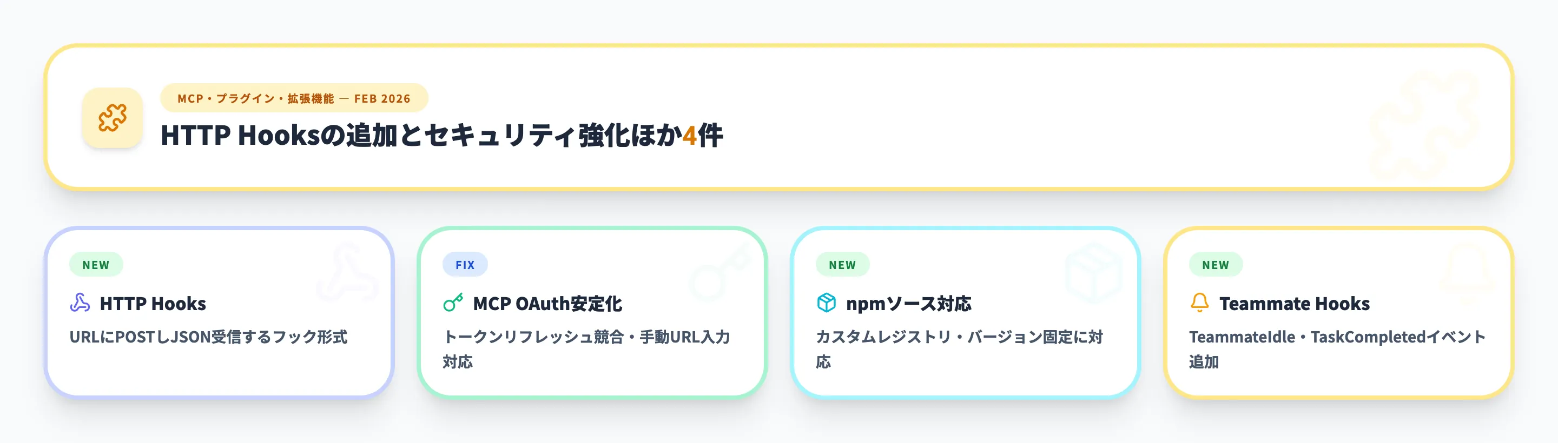Click the Teammate Hooks card title
Screen dimensions: 1558x443
1295,304
